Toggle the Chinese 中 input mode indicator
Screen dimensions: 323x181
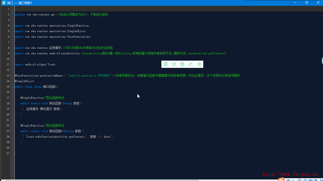pyautogui.click(x=288, y=180)
